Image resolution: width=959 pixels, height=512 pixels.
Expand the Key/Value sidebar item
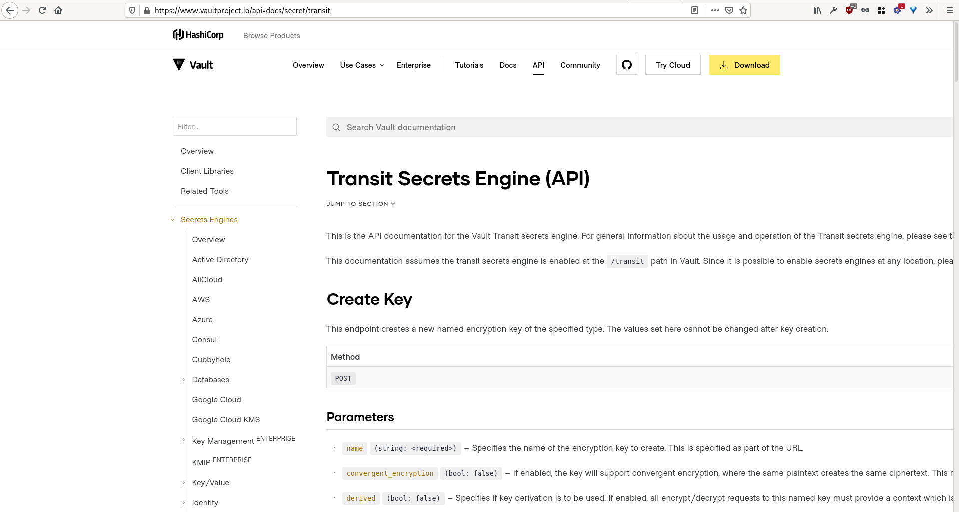184,483
